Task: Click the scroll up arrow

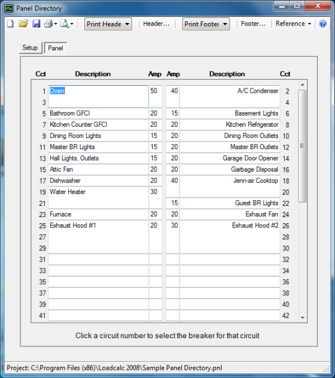Action: pyautogui.click(x=303, y=85)
